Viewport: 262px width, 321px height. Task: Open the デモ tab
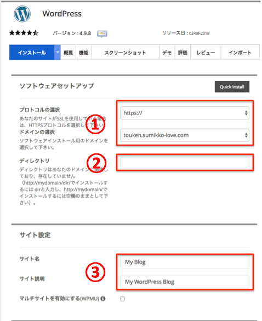[x=167, y=53]
